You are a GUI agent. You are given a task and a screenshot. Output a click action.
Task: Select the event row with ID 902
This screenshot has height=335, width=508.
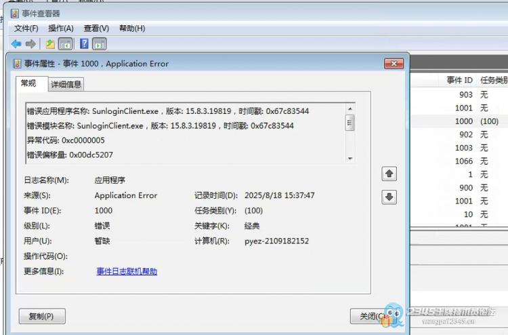[459, 134]
